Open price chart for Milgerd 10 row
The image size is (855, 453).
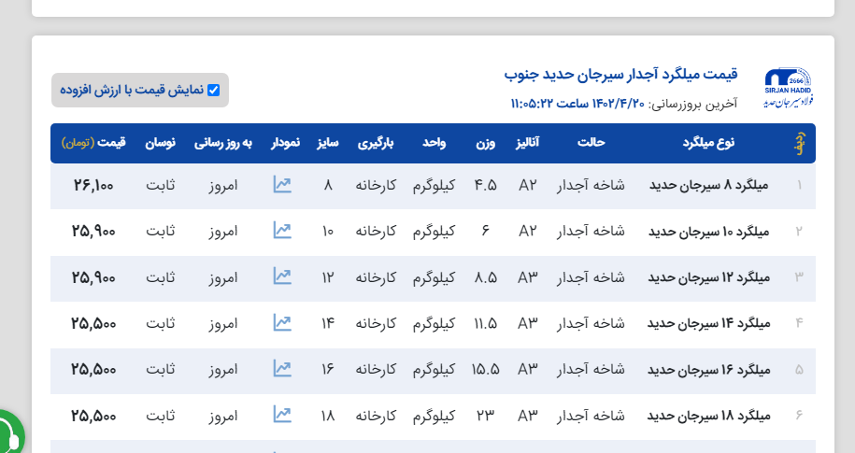pos(282,230)
